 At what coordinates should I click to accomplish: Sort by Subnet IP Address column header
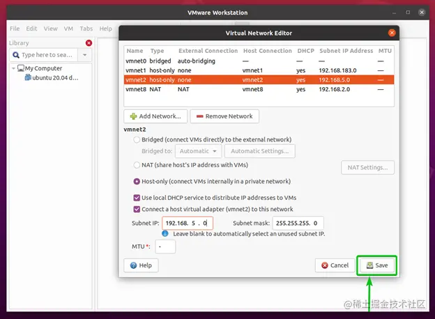(x=346, y=51)
